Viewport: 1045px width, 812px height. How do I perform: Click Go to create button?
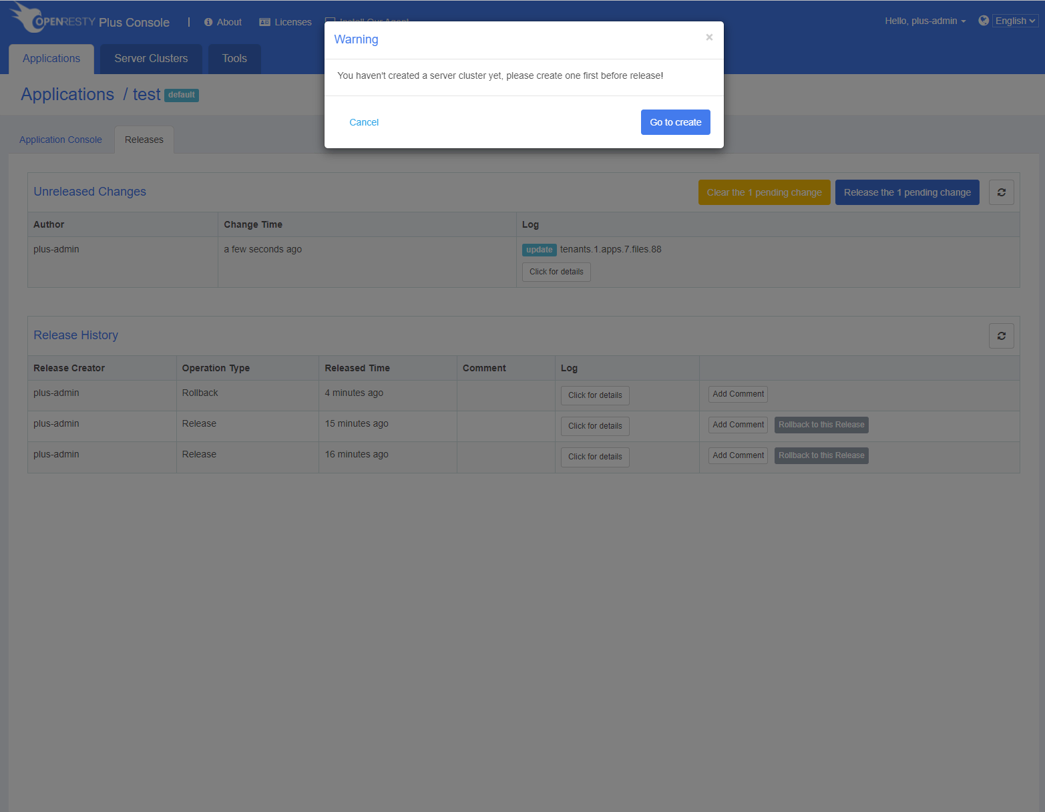[675, 122]
